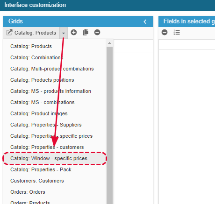215x204 pixels.
Task: Click the Catalog: Products selector button
Action: 31,33
